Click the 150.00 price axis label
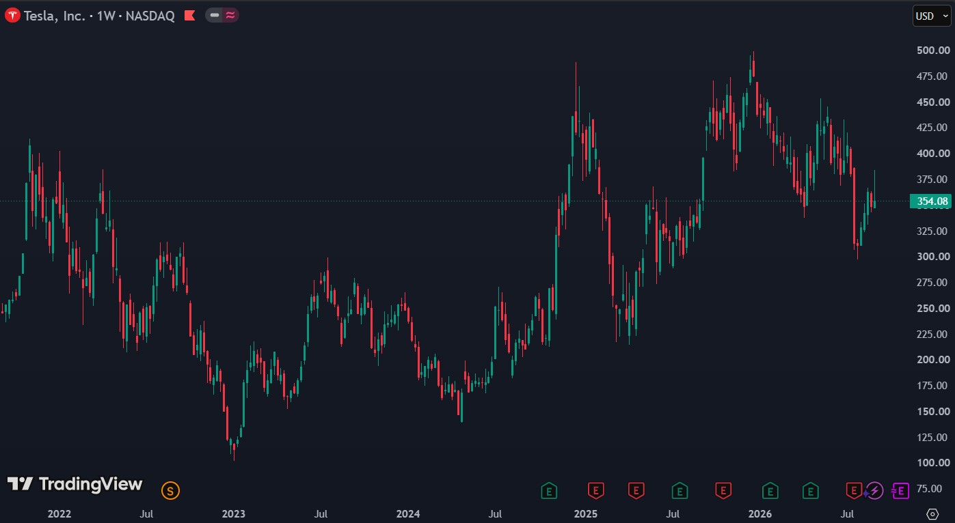This screenshot has height=523, width=955. [x=933, y=411]
